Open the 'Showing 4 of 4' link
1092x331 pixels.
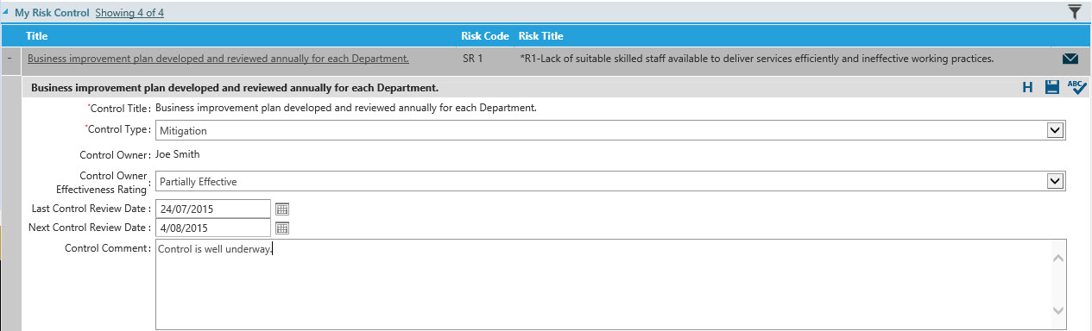(x=129, y=13)
